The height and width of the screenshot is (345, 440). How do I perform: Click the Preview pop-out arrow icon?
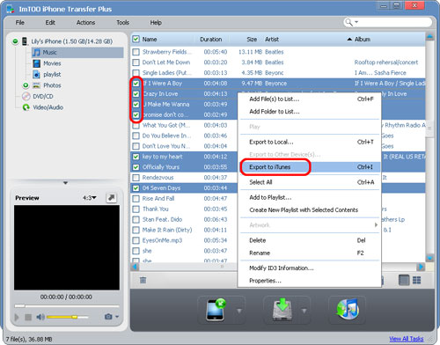tap(111, 198)
